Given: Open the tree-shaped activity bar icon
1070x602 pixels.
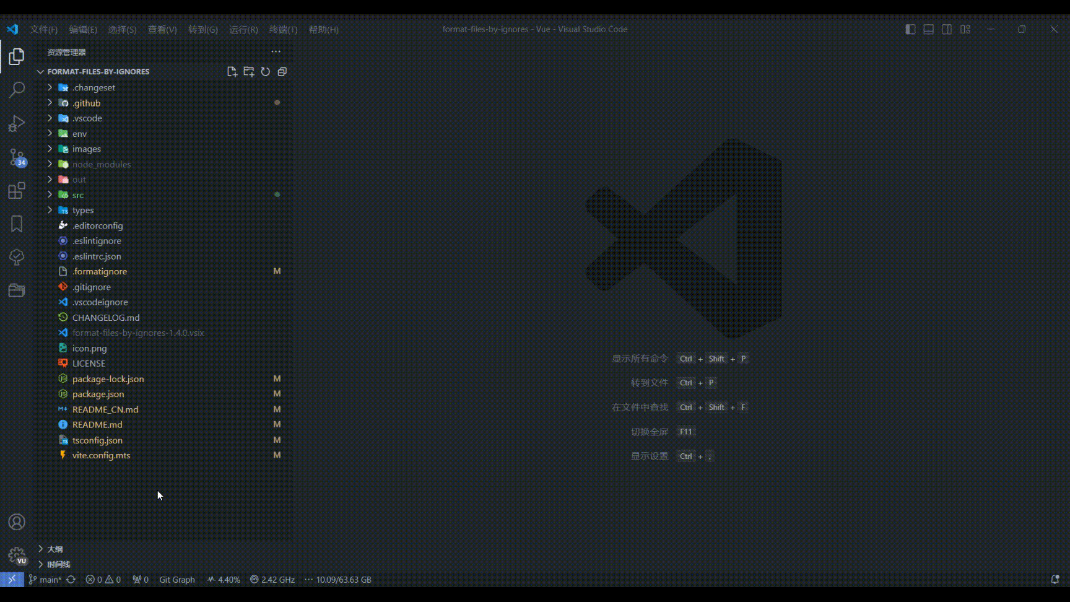Looking at the screenshot, I should coord(17,257).
